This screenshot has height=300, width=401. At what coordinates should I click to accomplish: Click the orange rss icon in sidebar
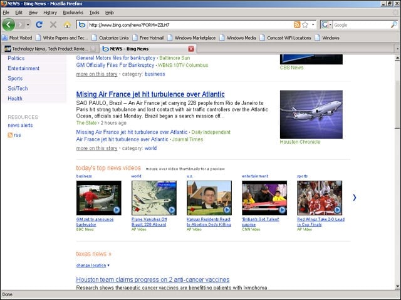click(x=10, y=135)
